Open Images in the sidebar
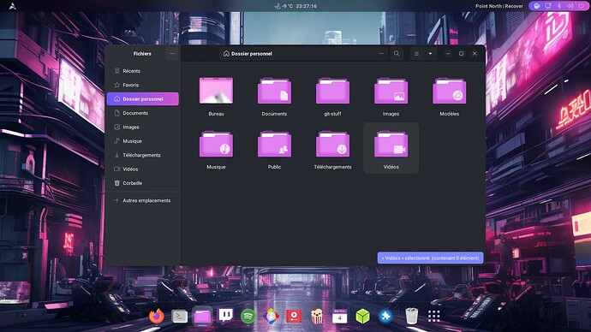 tap(142, 127)
